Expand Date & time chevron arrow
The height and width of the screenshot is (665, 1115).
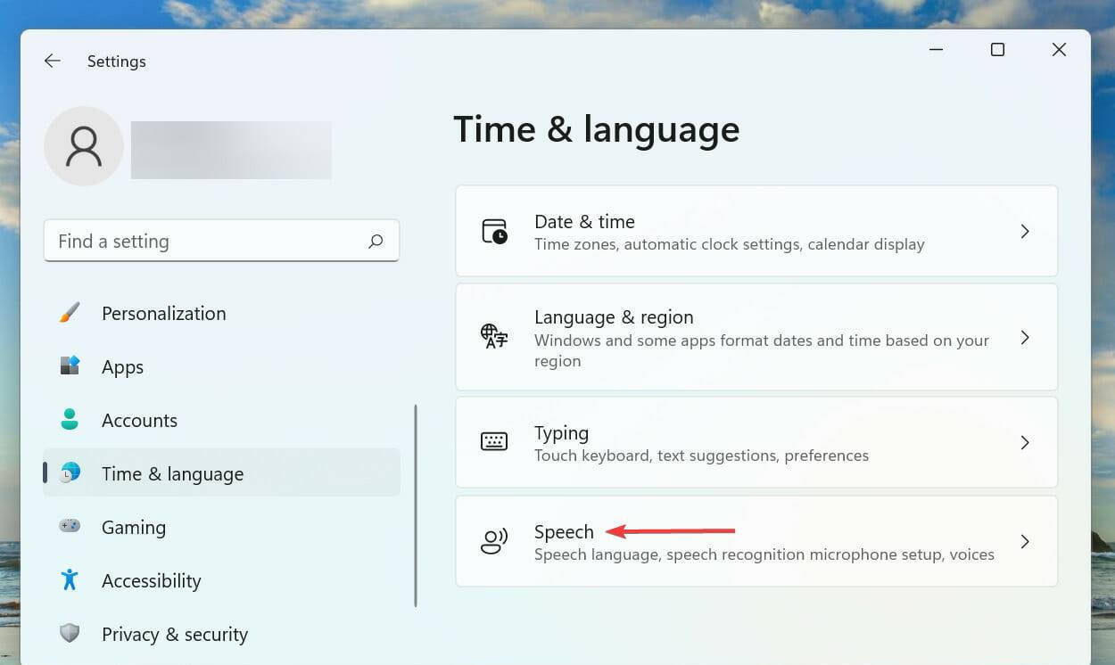(x=1025, y=232)
